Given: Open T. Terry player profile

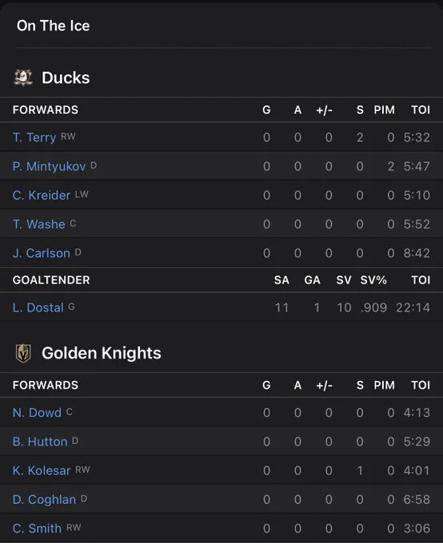Looking at the screenshot, I should 34,137.
